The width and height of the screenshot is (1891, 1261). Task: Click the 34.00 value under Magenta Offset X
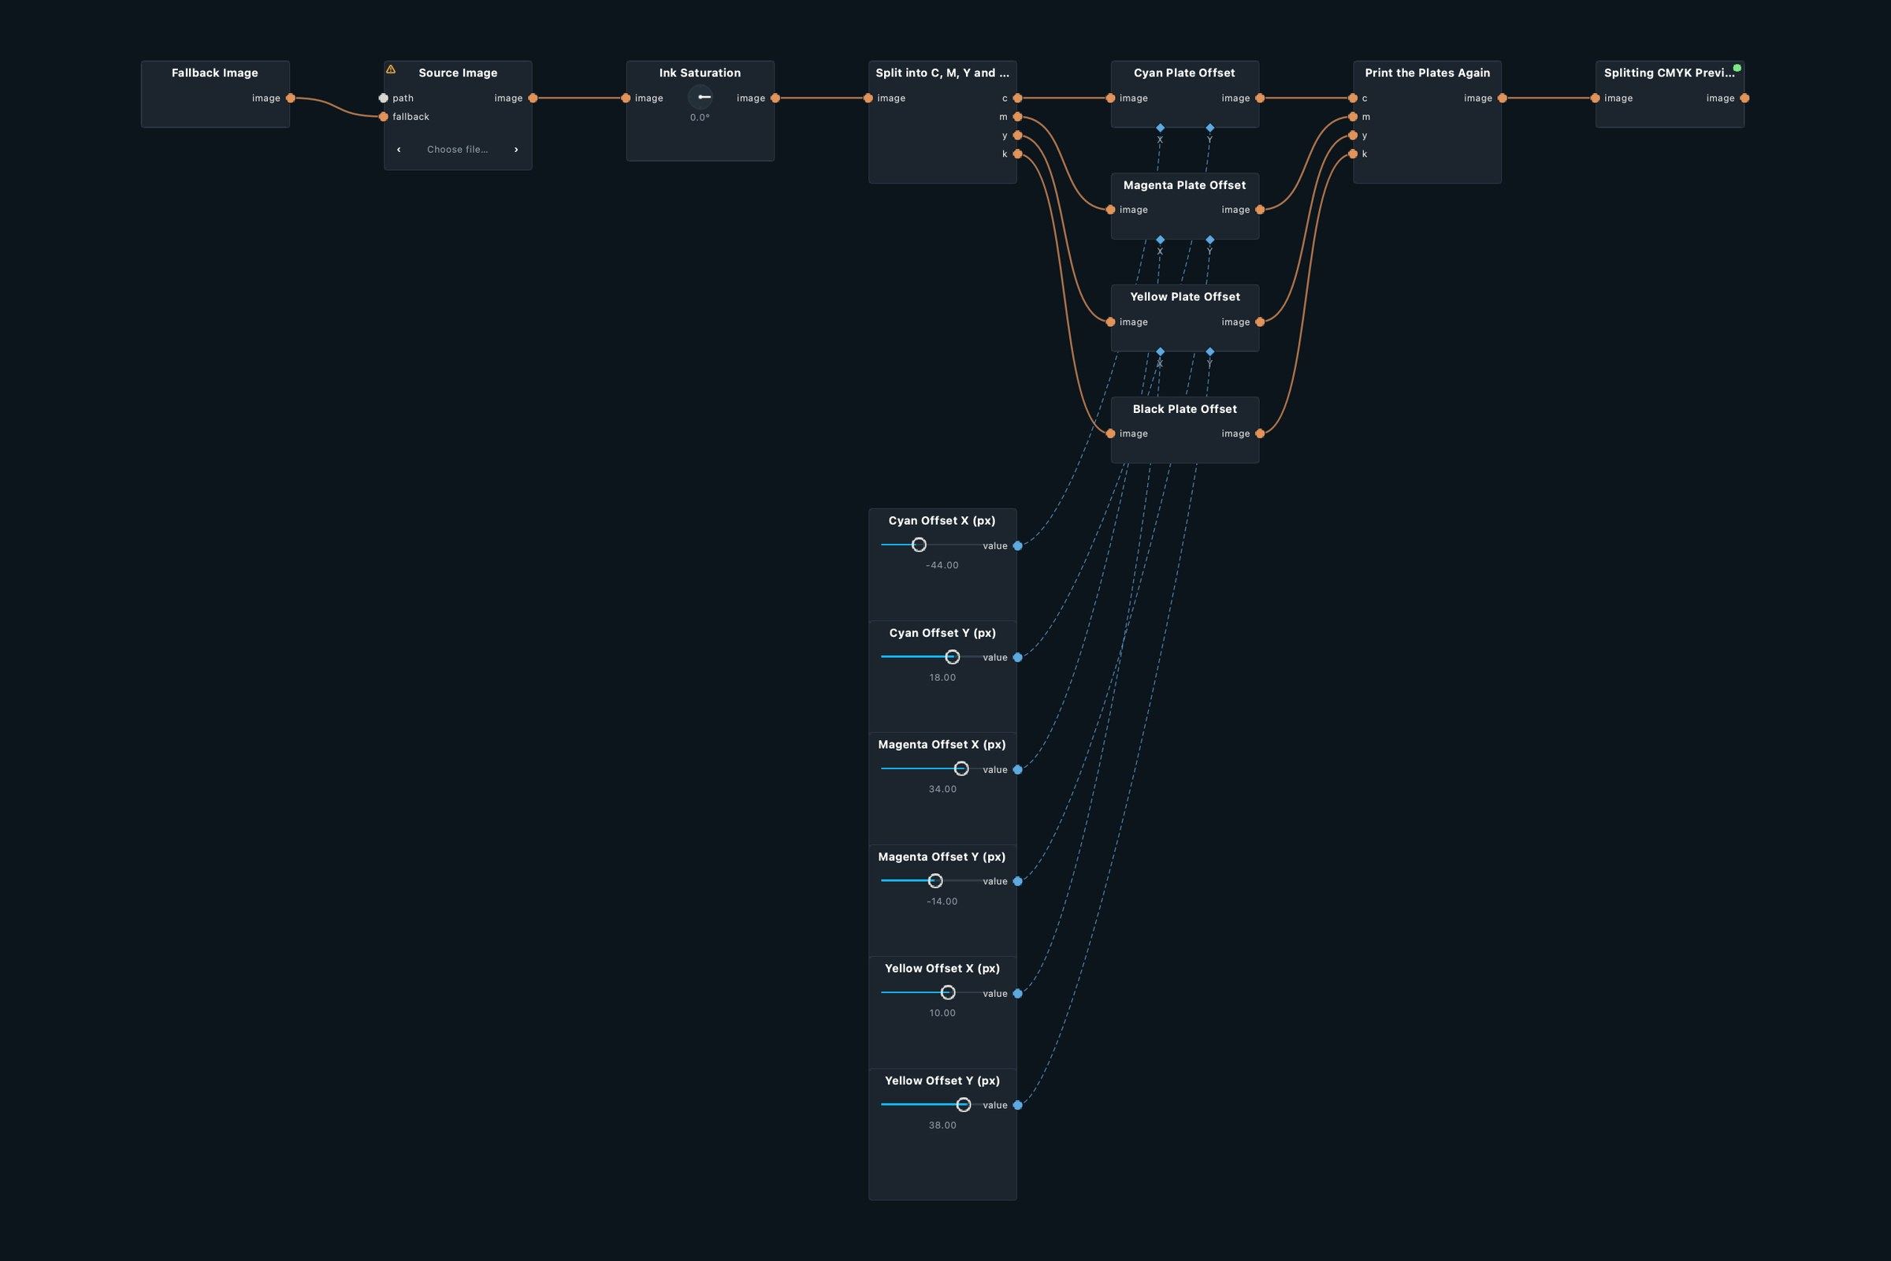coord(942,789)
